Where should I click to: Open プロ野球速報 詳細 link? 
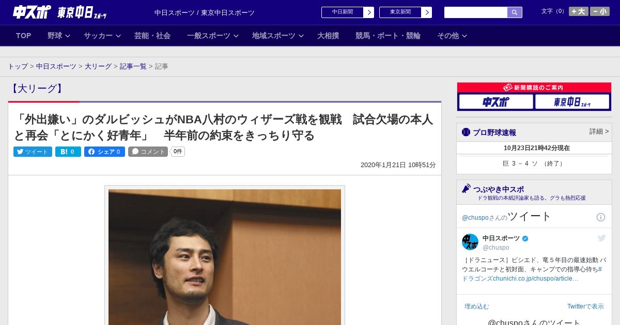coord(599,132)
